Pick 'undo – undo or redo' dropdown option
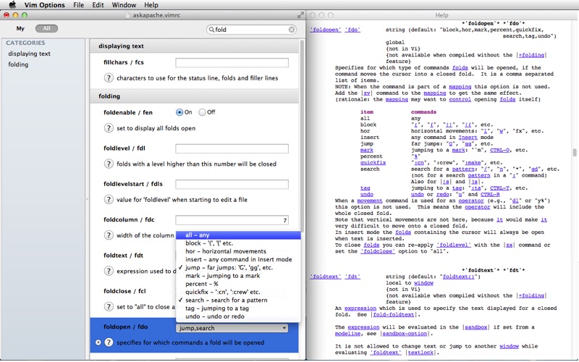Image resolution: width=579 pixels, height=362 pixels. 216,317
